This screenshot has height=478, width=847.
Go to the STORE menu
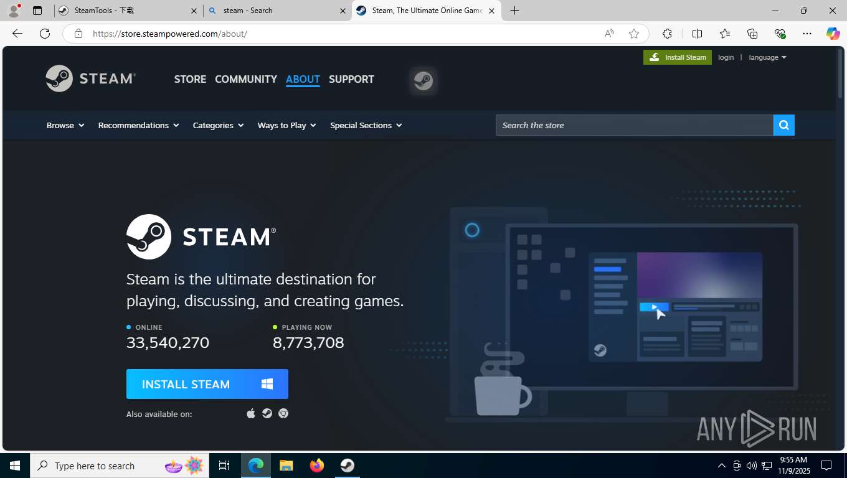190,79
